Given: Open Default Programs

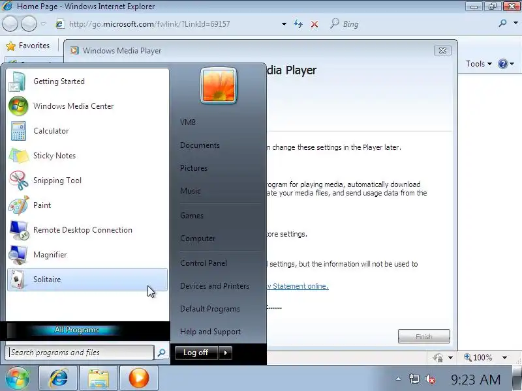Looking at the screenshot, I should [x=210, y=309].
